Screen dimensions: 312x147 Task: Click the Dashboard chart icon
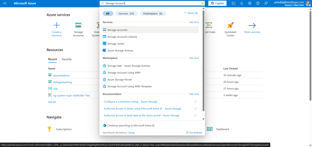210,129
